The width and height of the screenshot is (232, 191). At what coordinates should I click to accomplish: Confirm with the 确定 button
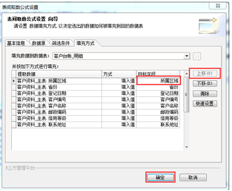click(160, 177)
